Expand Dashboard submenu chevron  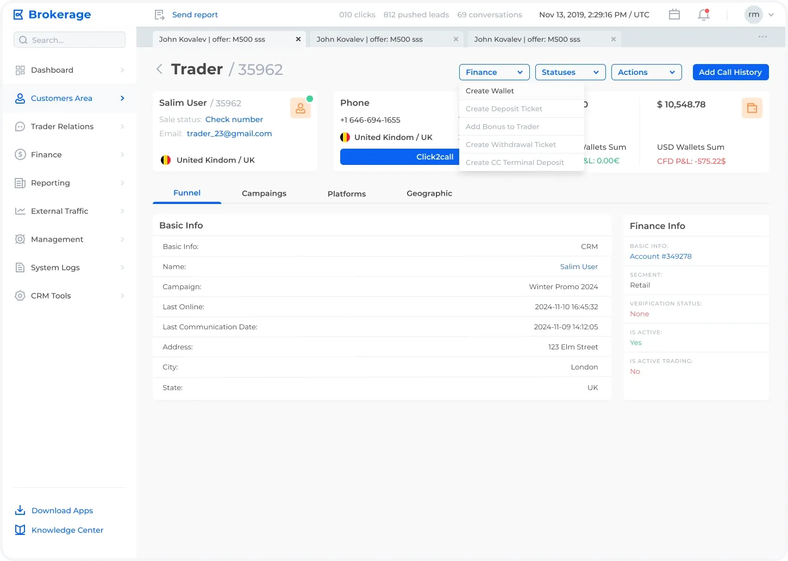(122, 70)
